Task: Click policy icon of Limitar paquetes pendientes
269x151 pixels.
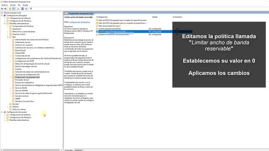Action: (97, 29)
